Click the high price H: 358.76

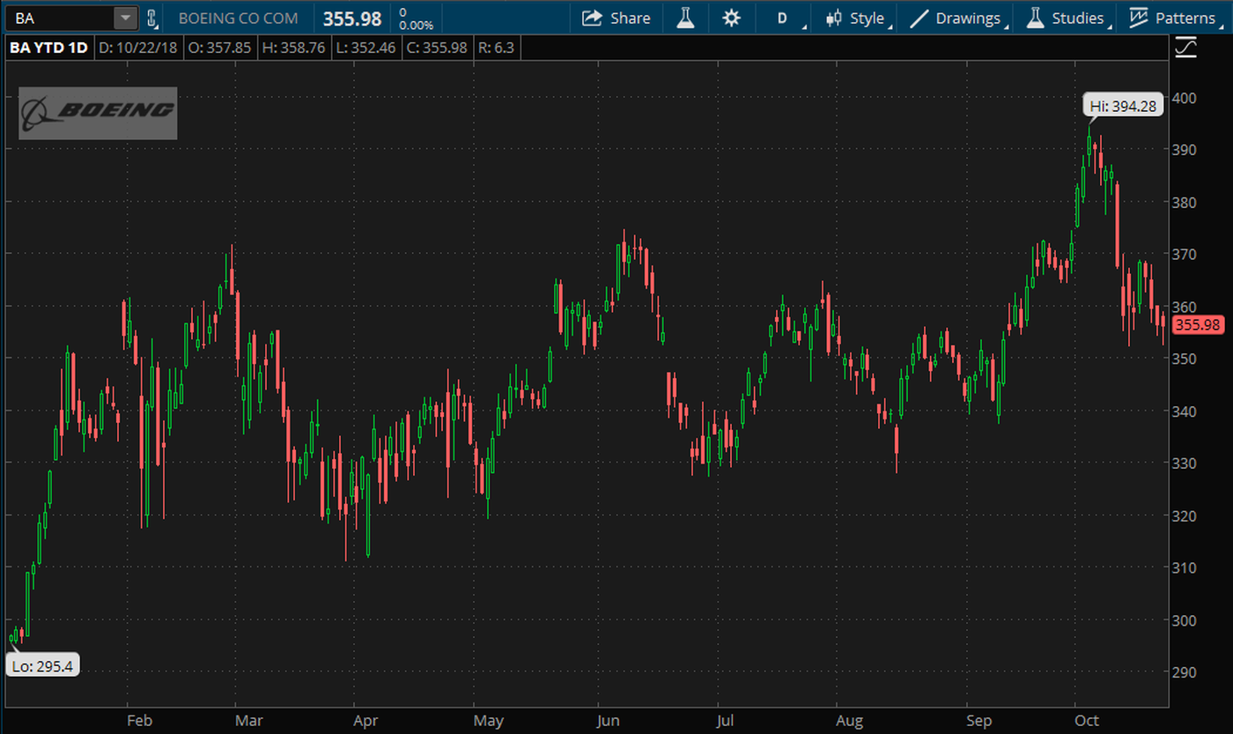(295, 48)
